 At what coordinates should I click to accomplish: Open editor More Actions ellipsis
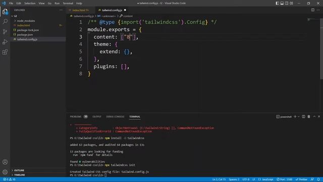[318, 10]
